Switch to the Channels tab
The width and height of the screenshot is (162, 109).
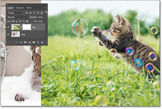point(20,8)
